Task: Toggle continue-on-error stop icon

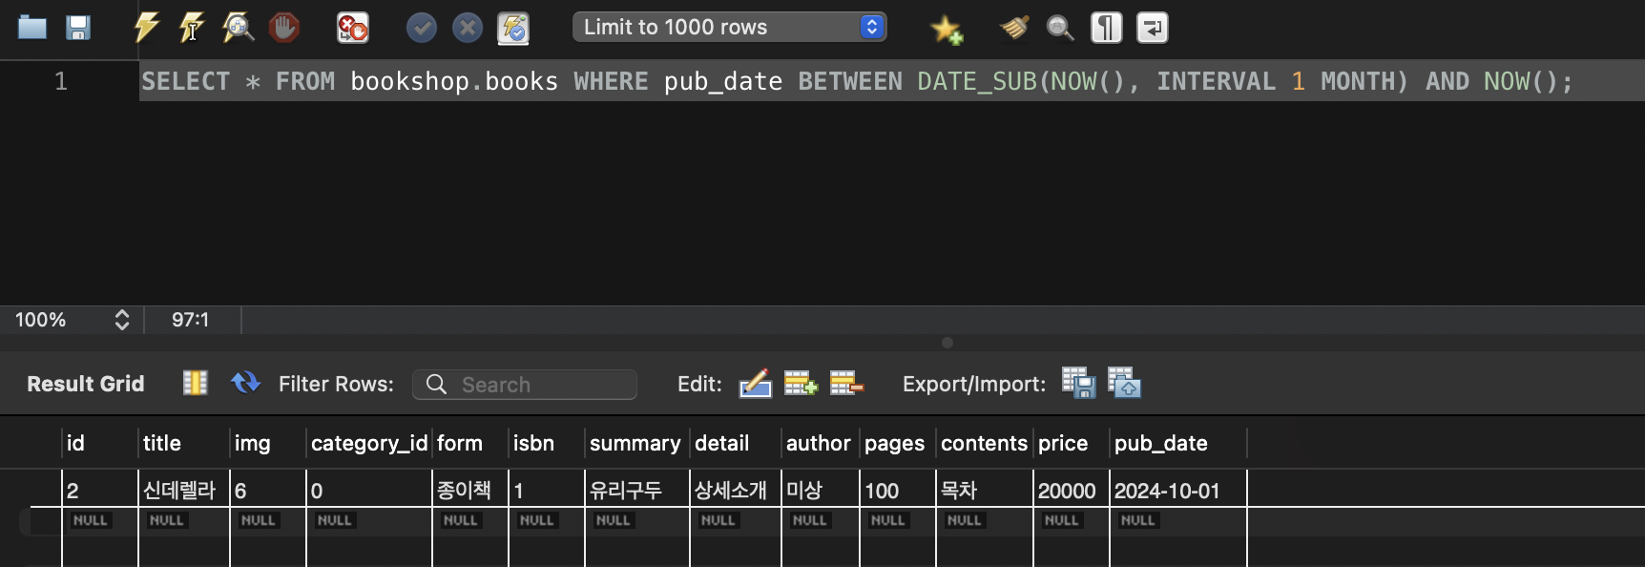Action: pos(352,28)
